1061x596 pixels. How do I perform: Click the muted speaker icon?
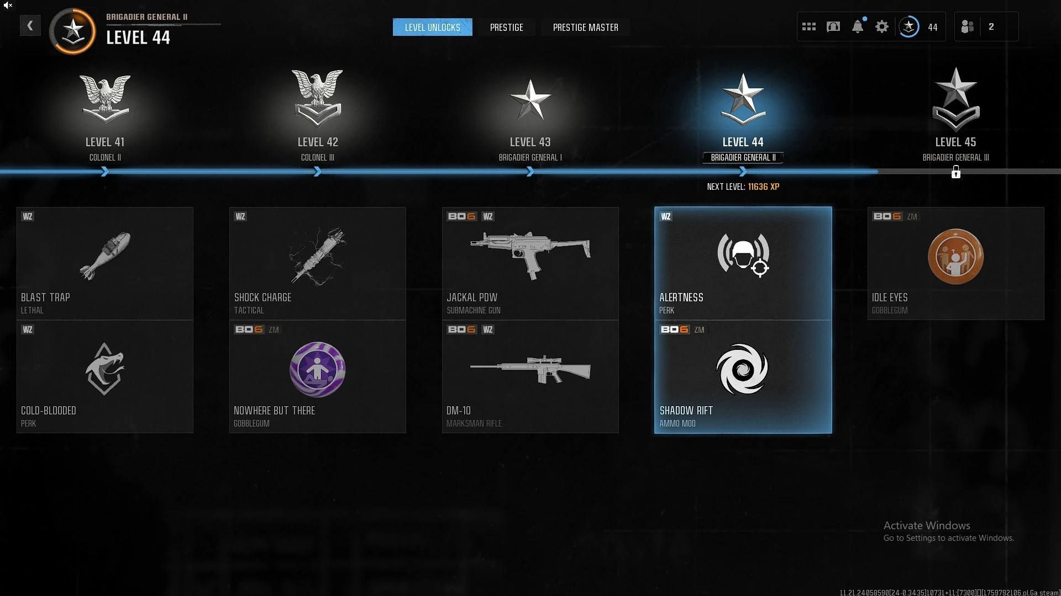pos(8,6)
